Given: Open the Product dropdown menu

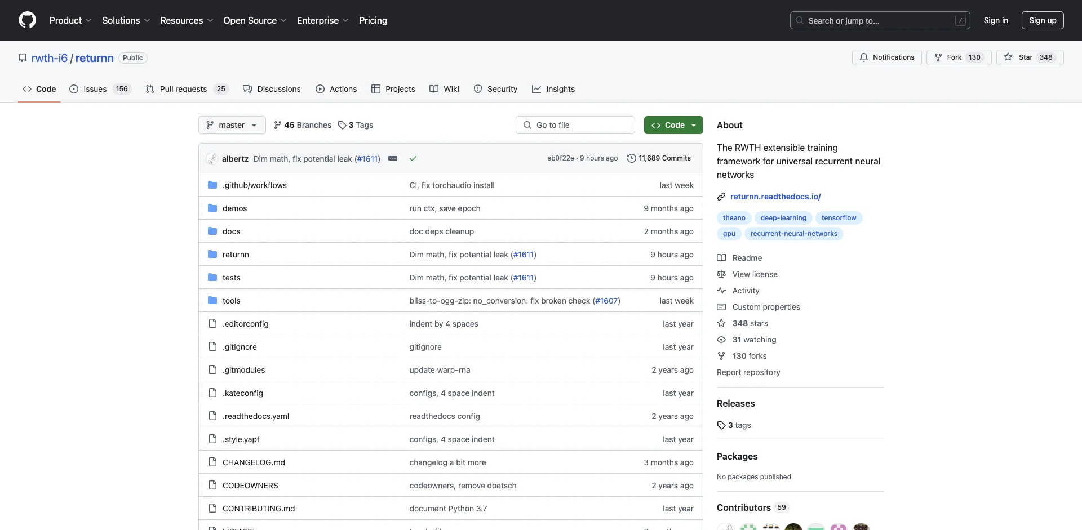Looking at the screenshot, I should point(70,20).
